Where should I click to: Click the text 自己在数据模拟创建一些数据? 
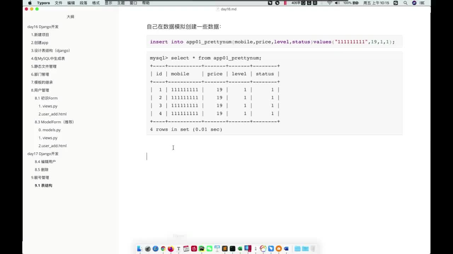pyautogui.click(x=184, y=27)
